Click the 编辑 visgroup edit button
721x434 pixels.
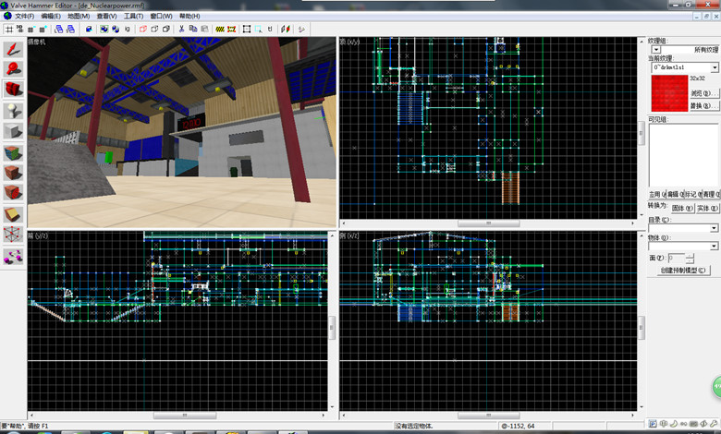[674, 194]
